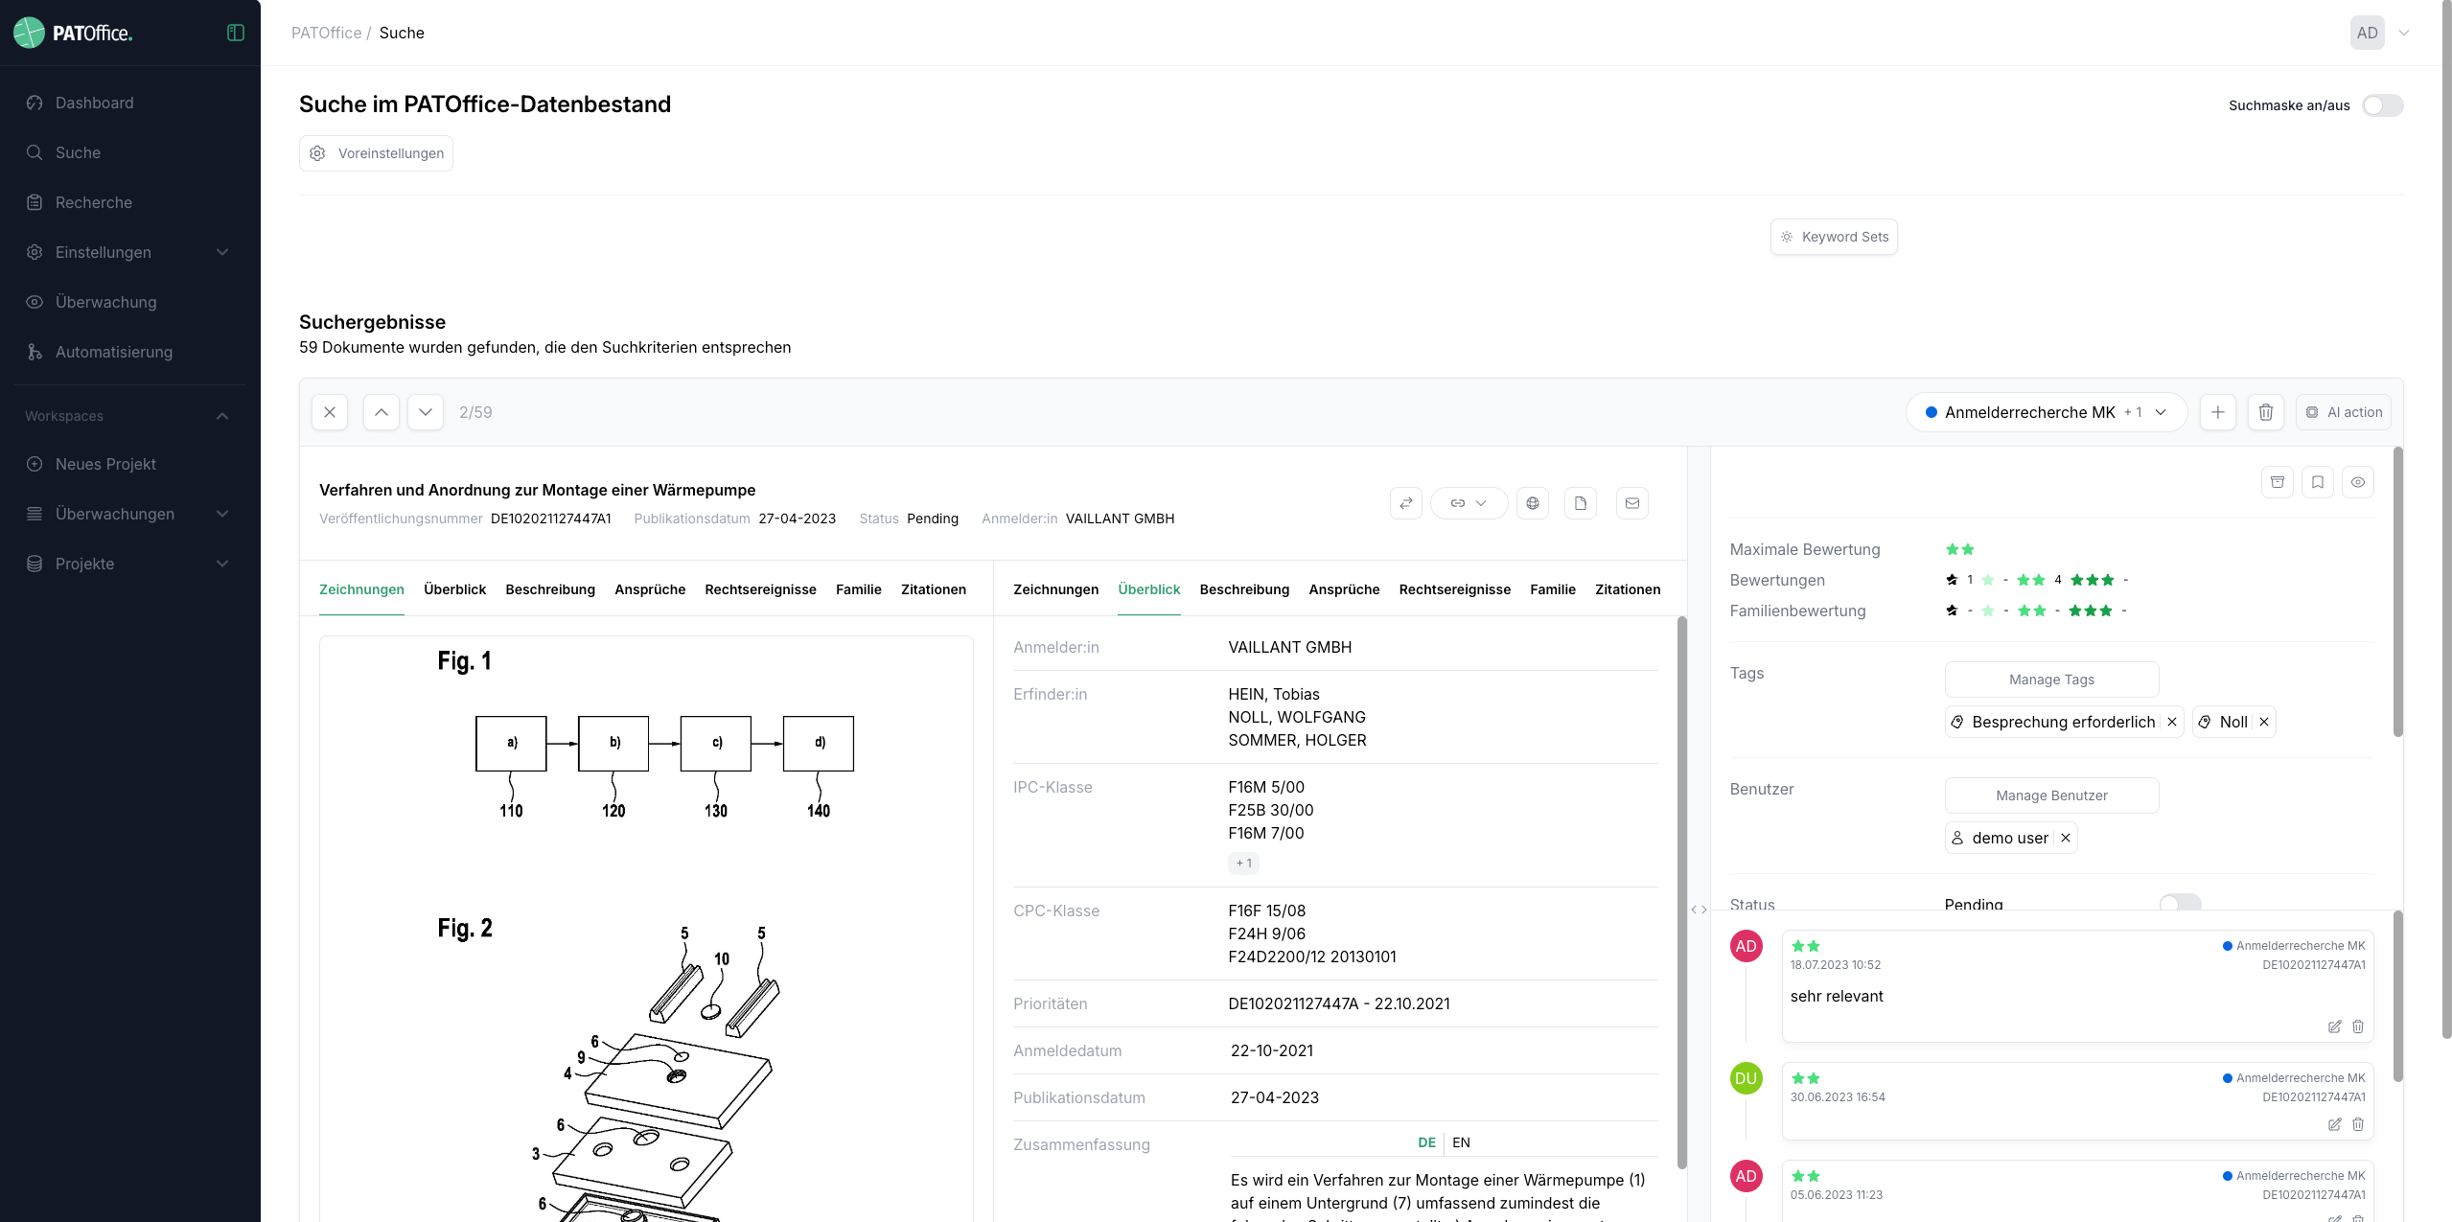
Task: Click the plus icon beside Anmelderrecherche MK
Action: pos(2217,412)
